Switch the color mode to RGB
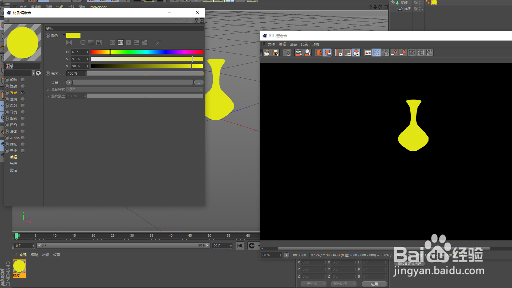The image size is (512, 288). [x=113, y=42]
